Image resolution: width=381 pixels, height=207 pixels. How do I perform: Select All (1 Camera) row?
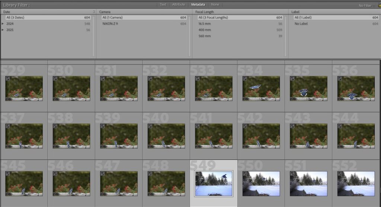tap(144, 17)
